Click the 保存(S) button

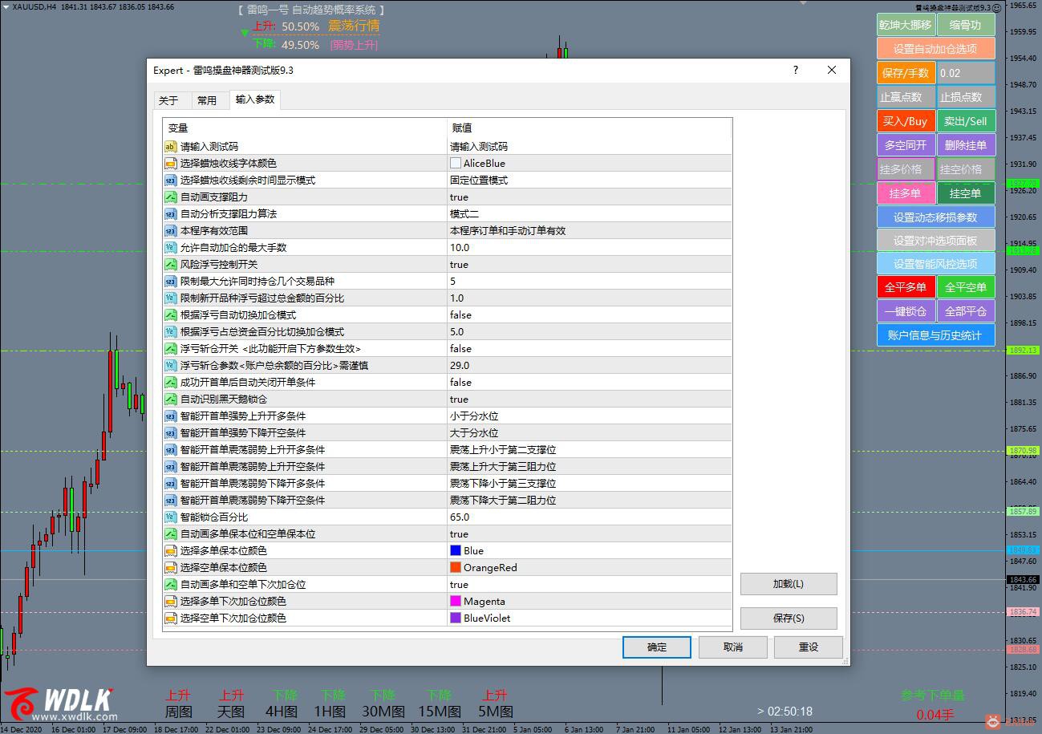pyautogui.click(x=789, y=618)
